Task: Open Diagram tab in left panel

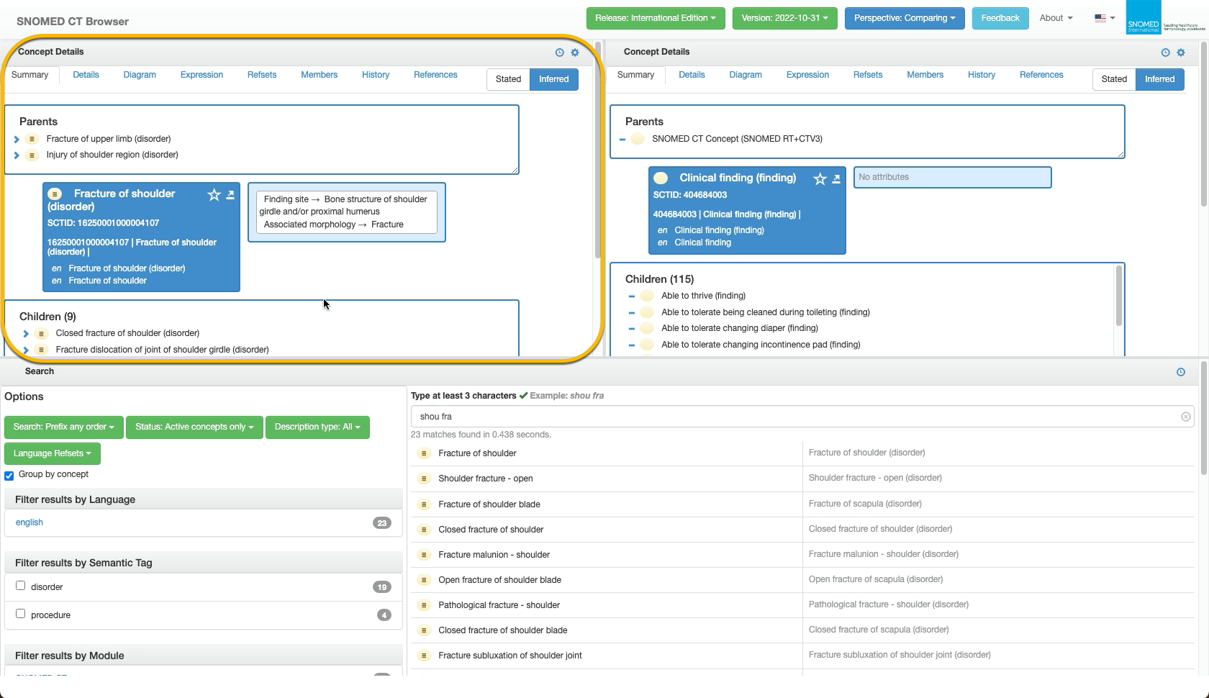Action: click(140, 75)
